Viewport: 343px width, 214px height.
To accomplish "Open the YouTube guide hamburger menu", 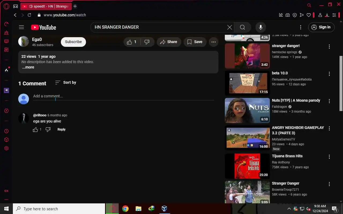I will (x=21, y=27).
